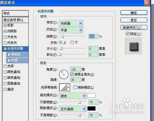Click the 复位 reset button
154x121 pixels.
click(x=134, y=20)
